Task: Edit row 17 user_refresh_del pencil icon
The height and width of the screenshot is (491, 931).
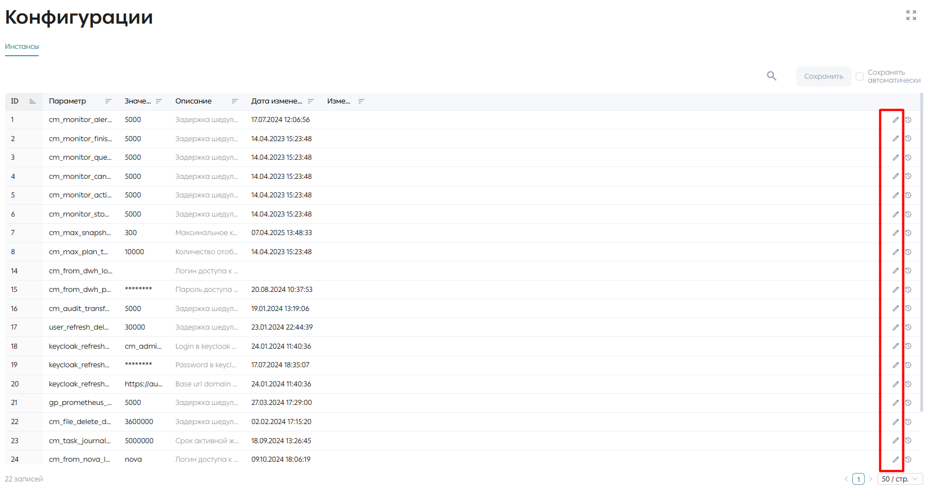Action: coord(896,327)
